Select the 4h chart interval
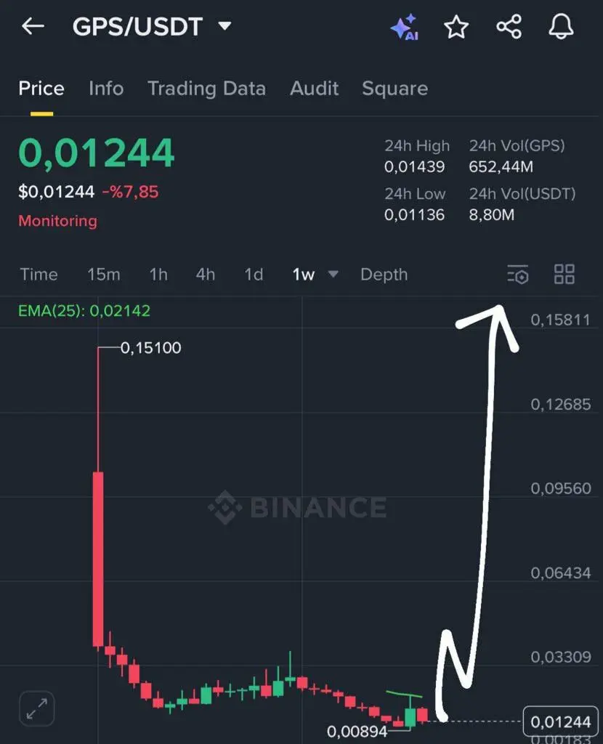The width and height of the screenshot is (603, 744). click(206, 274)
